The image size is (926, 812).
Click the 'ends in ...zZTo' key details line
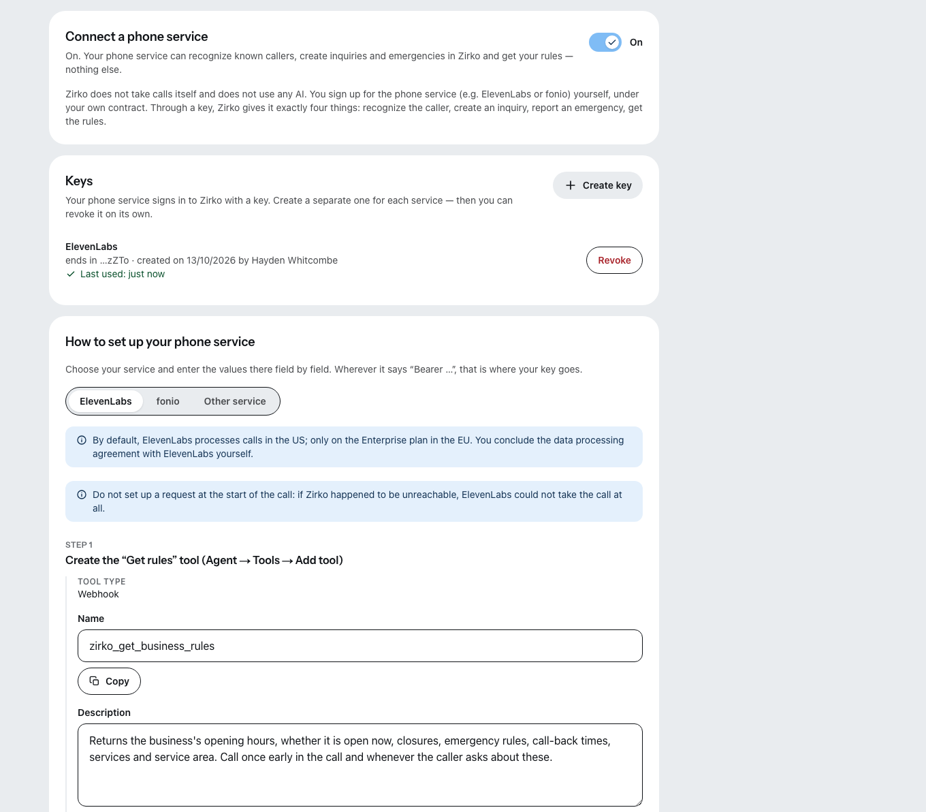202,260
